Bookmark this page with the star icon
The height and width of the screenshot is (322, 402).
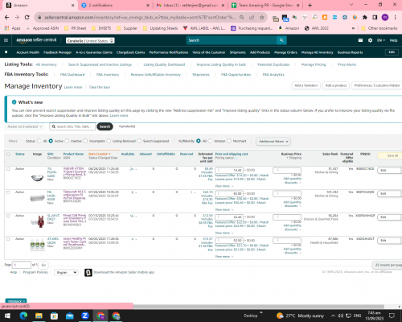(262, 18)
